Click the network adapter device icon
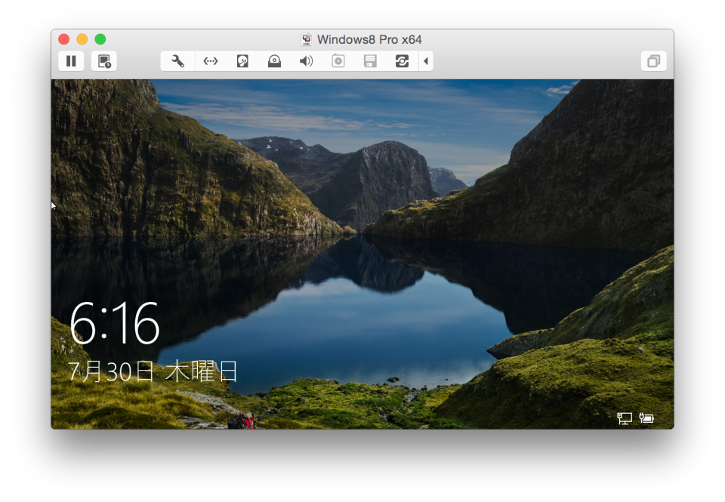The image size is (725, 502). (x=211, y=61)
